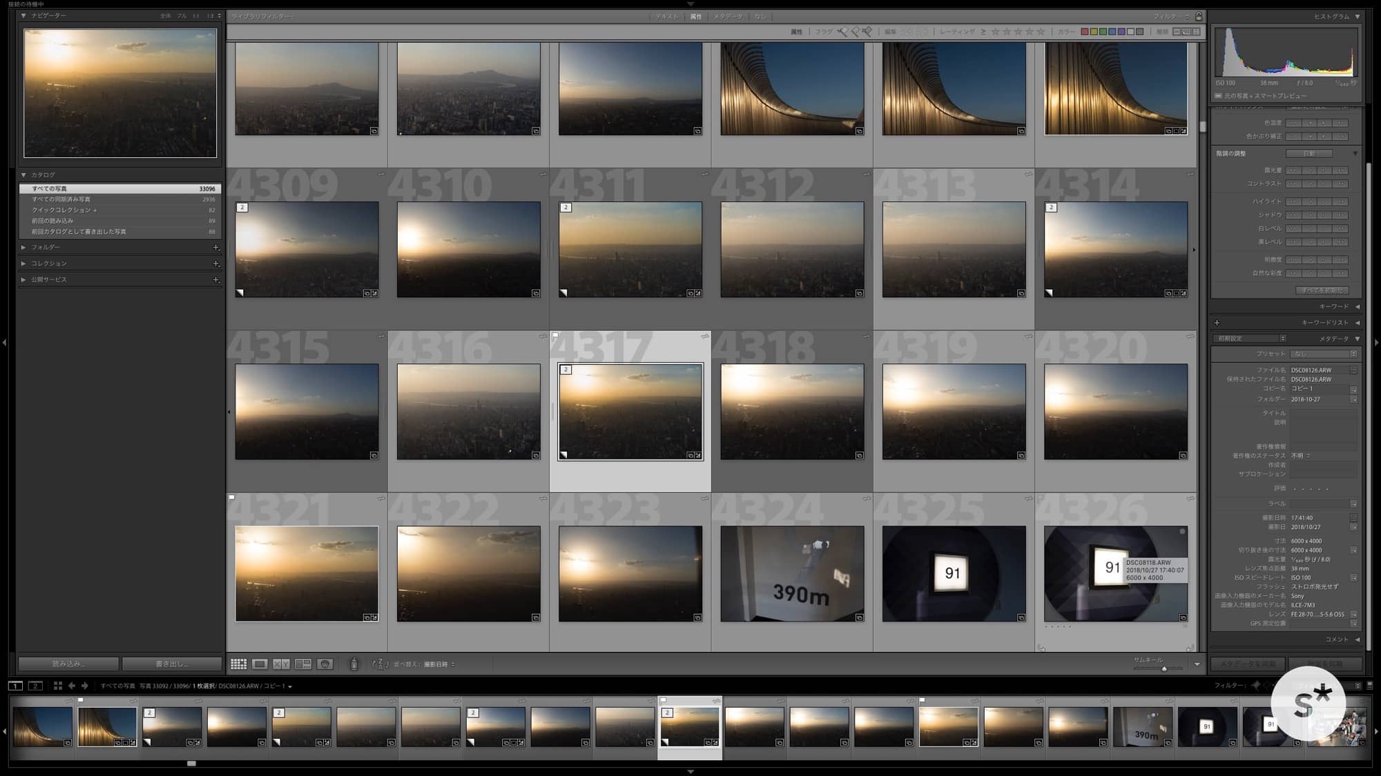Viewport: 1381px width, 776px height.
Task: Switch to grid view in toolbar
Action: (238, 664)
